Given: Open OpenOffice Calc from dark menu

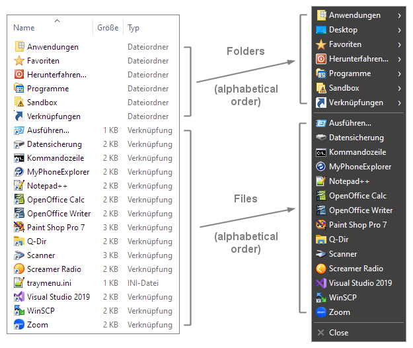Looking at the screenshot, I should click(x=359, y=196).
